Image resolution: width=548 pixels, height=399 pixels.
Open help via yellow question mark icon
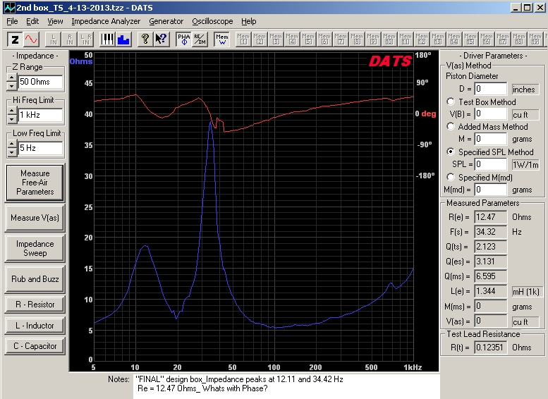tap(145, 39)
